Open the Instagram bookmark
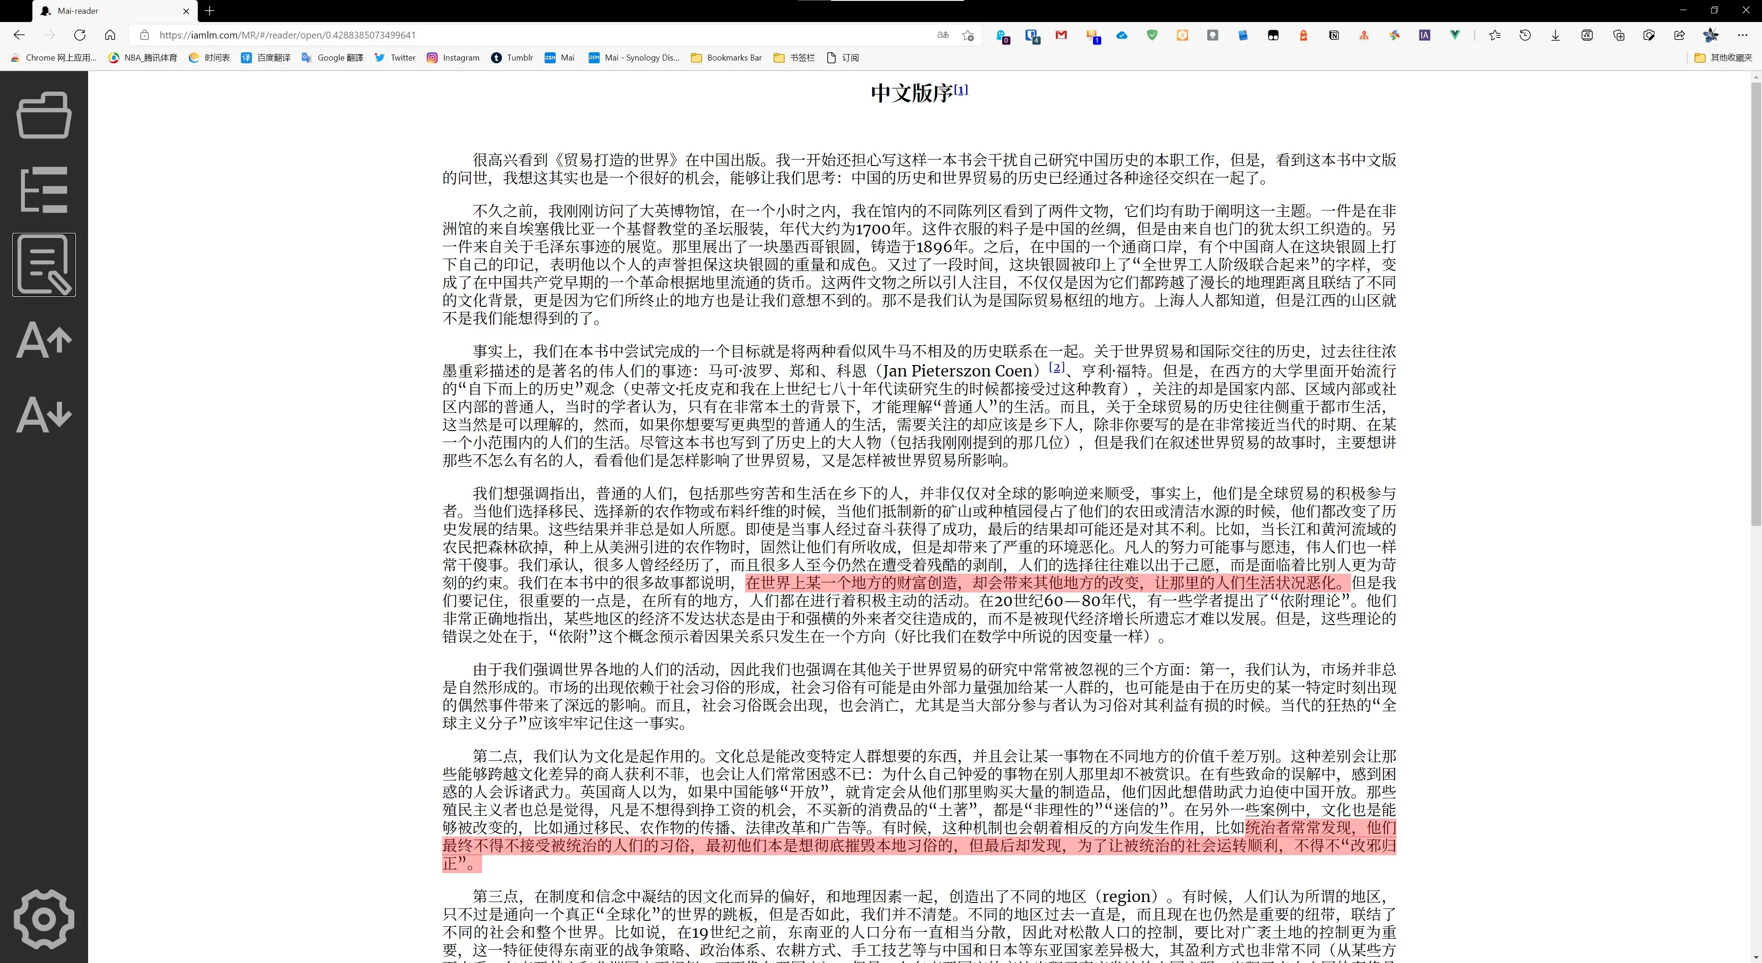 tap(453, 57)
